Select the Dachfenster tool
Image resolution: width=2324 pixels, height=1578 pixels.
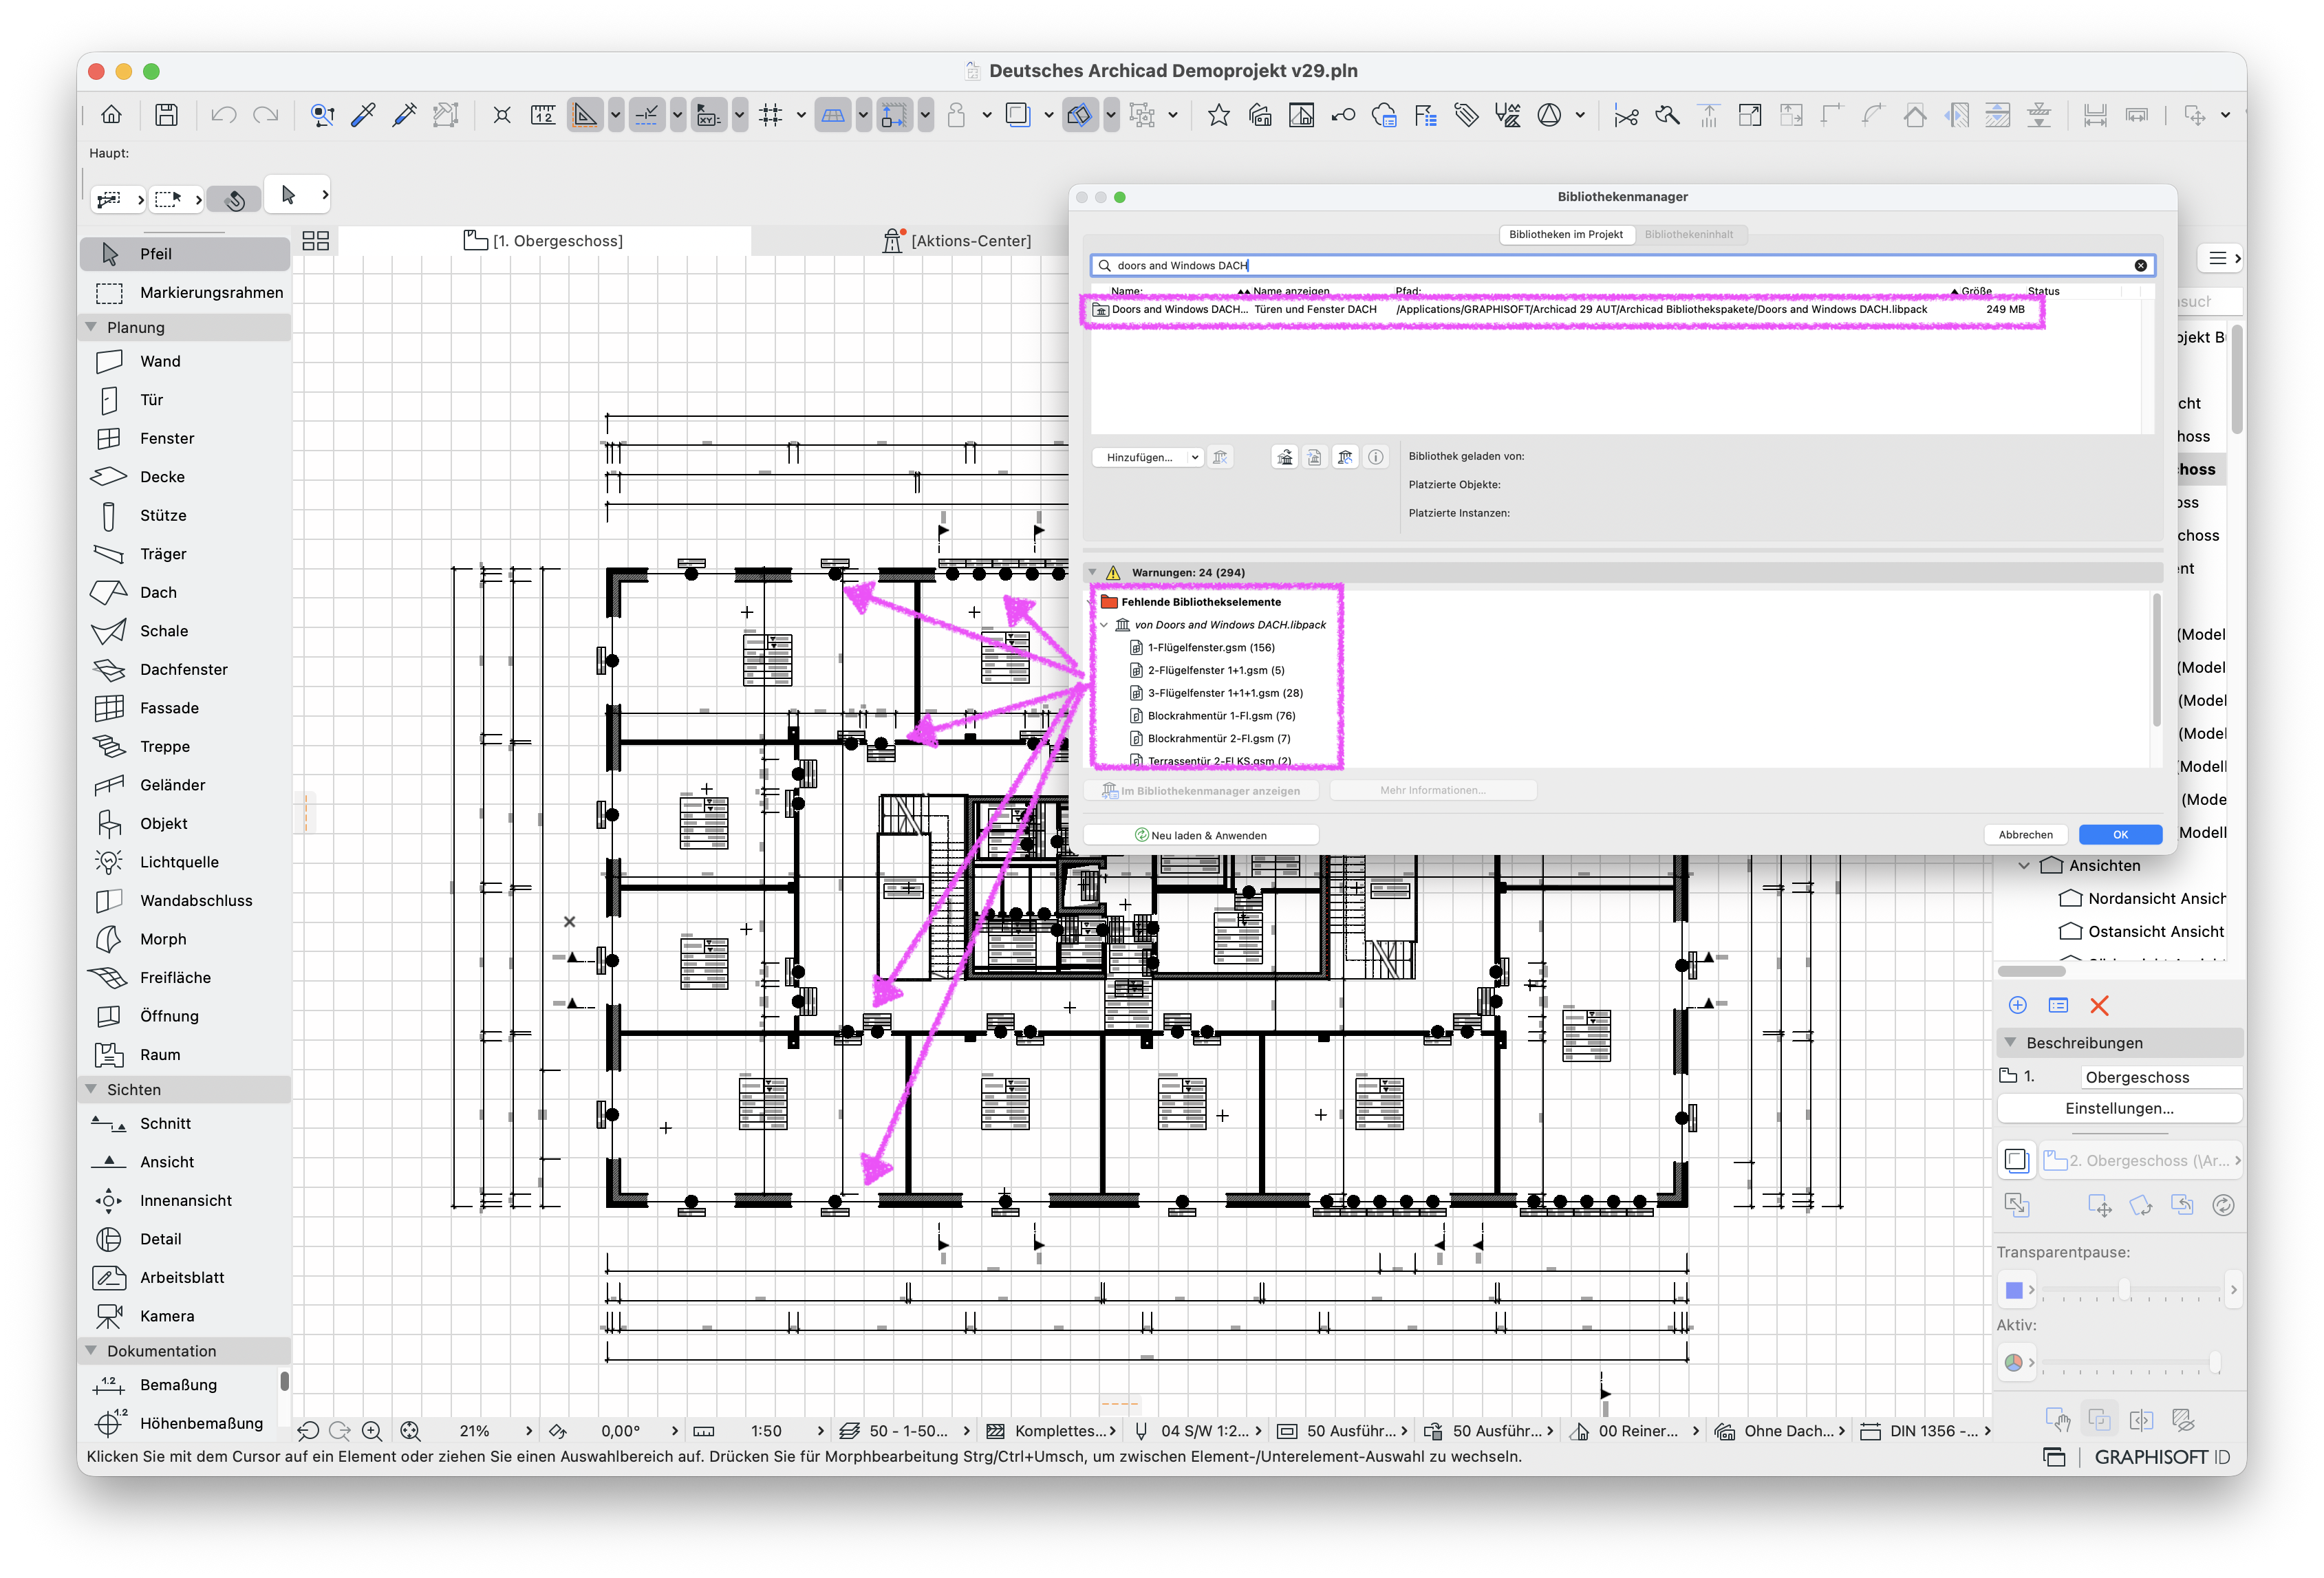tap(185, 669)
